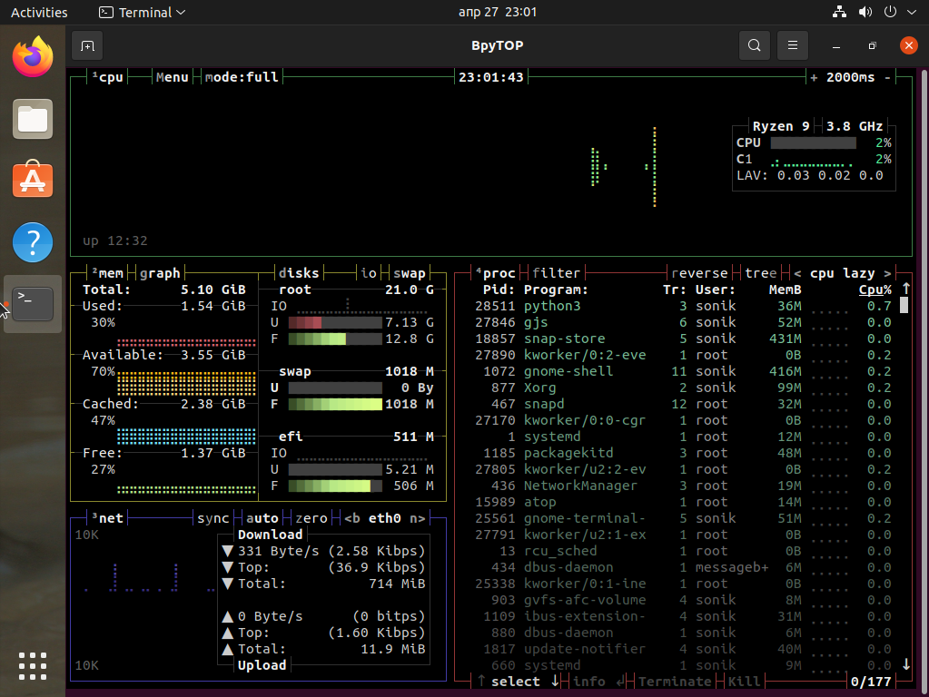Launch Ubuntu Software from the dock
This screenshot has width=929, height=697.
[33, 181]
